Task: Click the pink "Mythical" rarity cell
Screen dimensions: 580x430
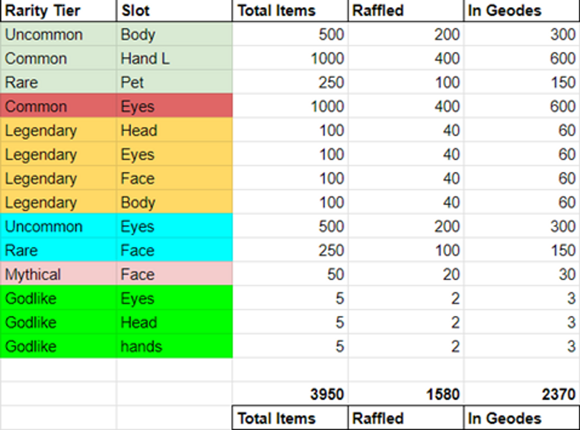Action: tap(58, 274)
